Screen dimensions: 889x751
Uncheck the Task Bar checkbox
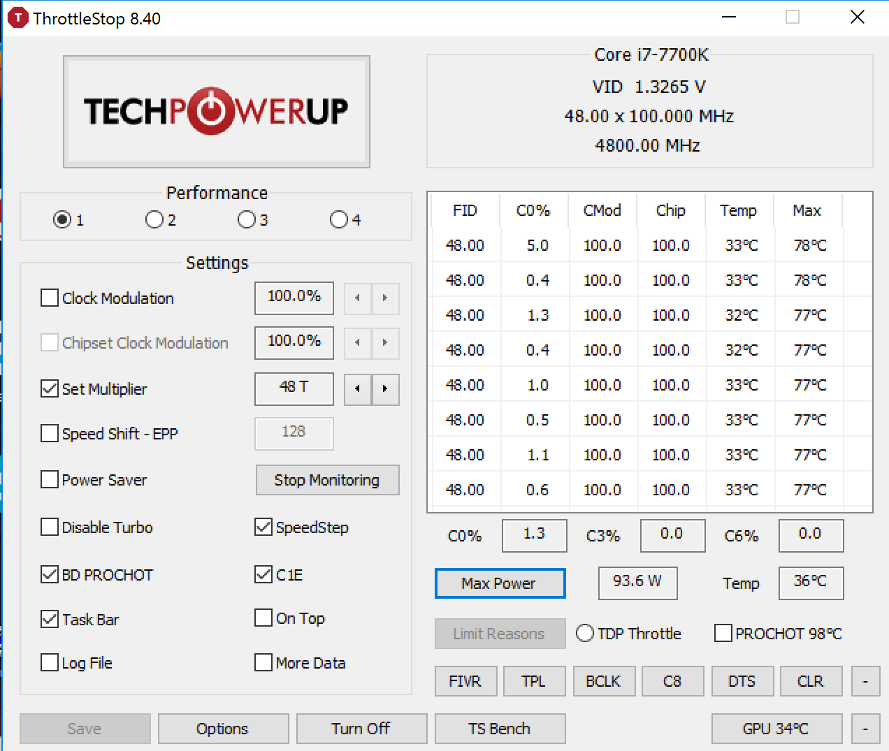tap(50, 620)
